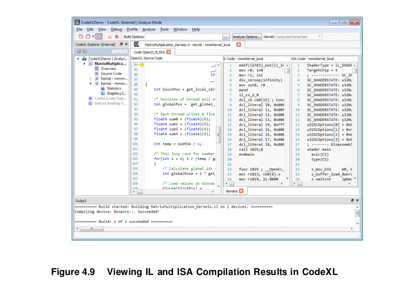Open the View menu

coord(102,29)
